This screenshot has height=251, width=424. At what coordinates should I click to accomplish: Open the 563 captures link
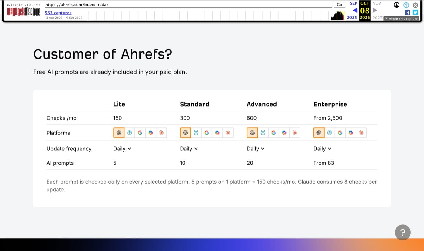click(58, 13)
